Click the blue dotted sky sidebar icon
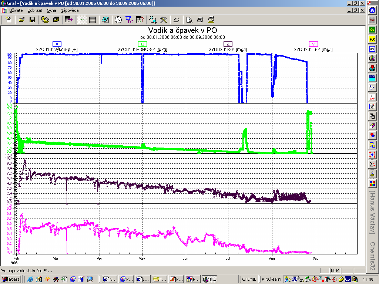 372,78
